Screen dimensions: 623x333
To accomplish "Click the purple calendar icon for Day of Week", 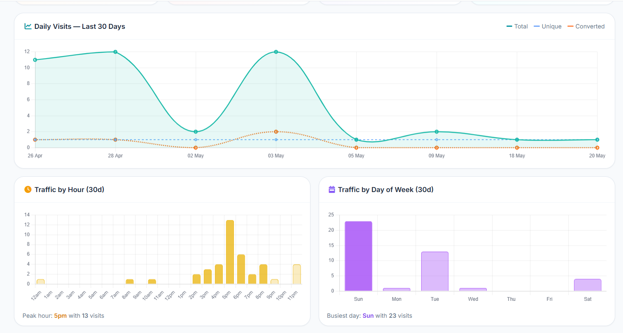I will (x=332, y=190).
